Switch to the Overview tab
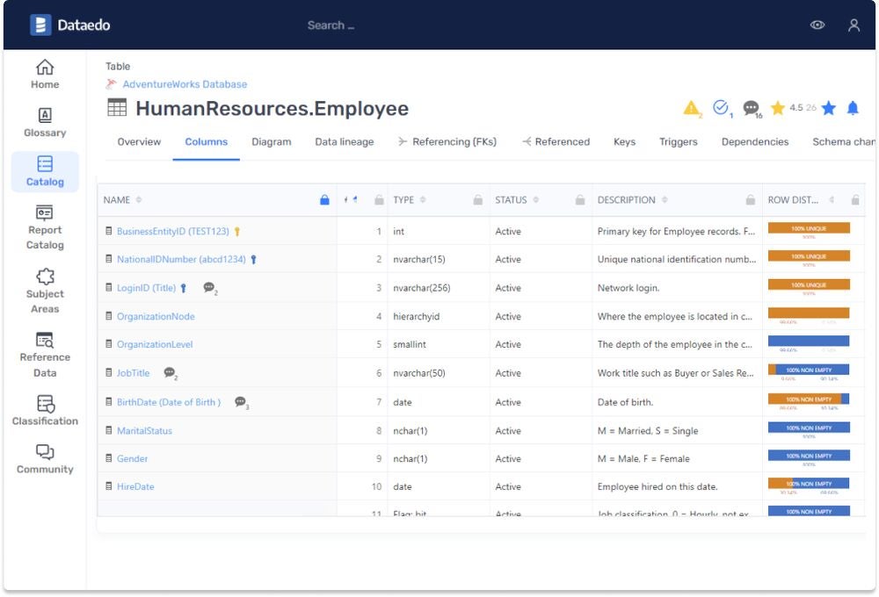The image size is (879, 597). coord(139,141)
